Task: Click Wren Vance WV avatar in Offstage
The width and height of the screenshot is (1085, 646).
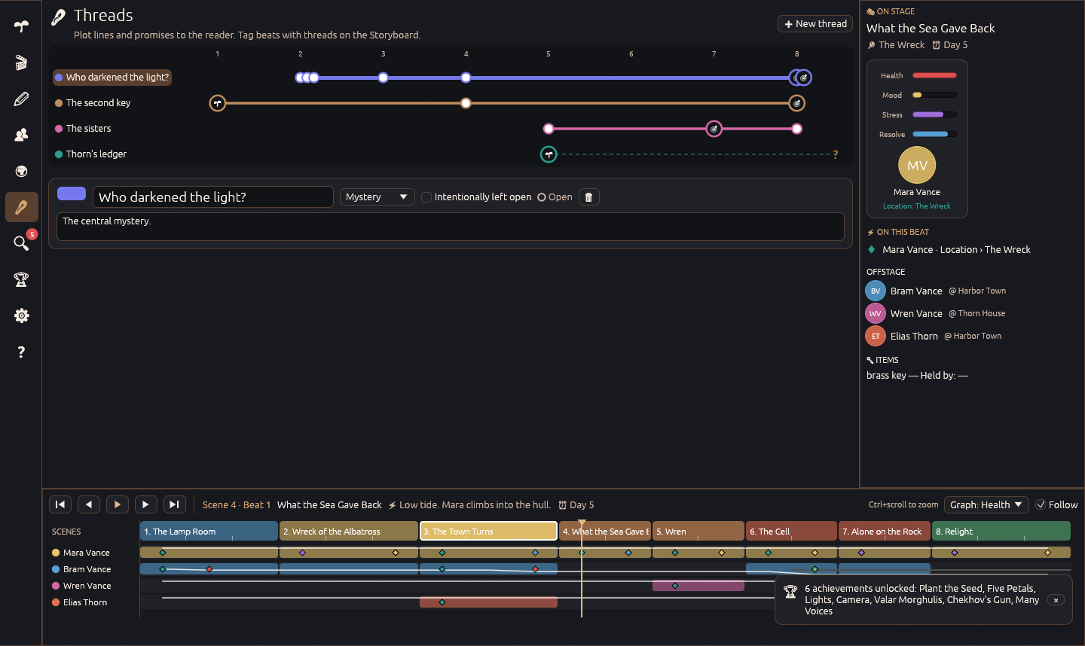Action: 876,313
